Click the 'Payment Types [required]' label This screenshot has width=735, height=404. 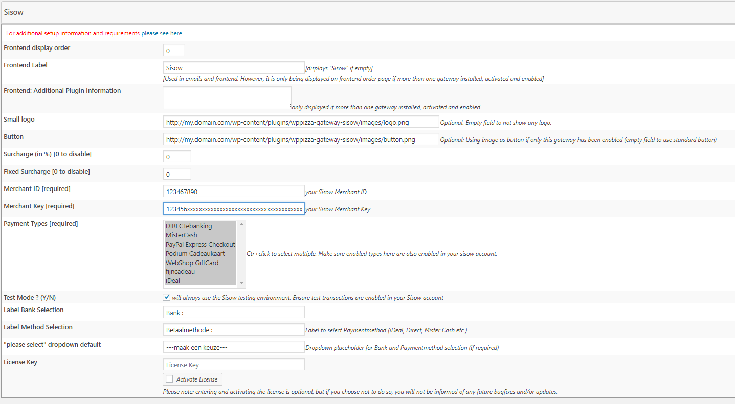coord(41,224)
